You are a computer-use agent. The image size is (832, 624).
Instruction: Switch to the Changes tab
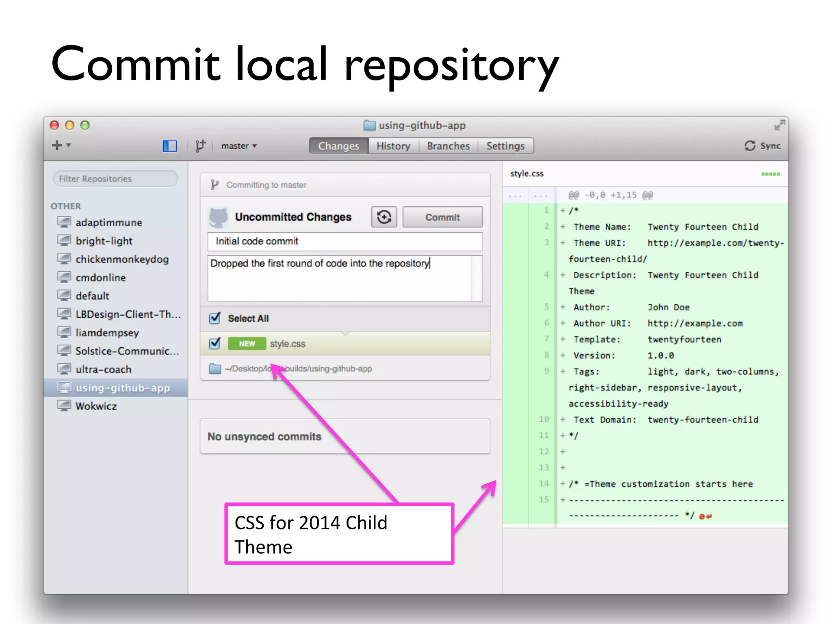(x=338, y=146)
